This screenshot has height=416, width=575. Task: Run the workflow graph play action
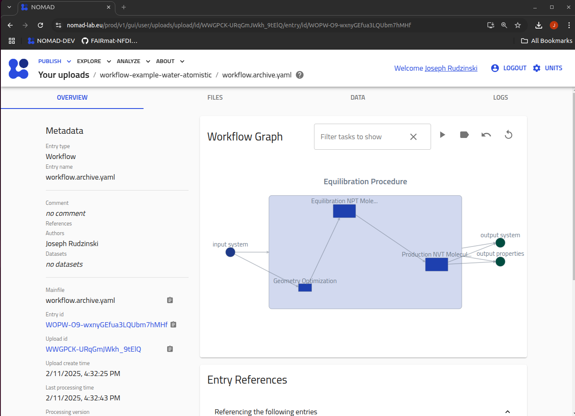click(442, 135)
